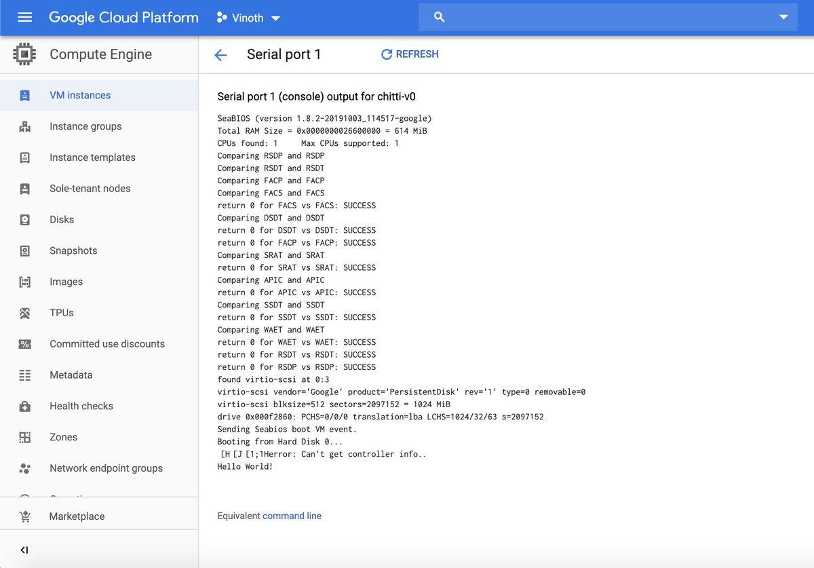Click the Metadata list icon
Screen dimensions: 814x568
click(x=25, y=375)
